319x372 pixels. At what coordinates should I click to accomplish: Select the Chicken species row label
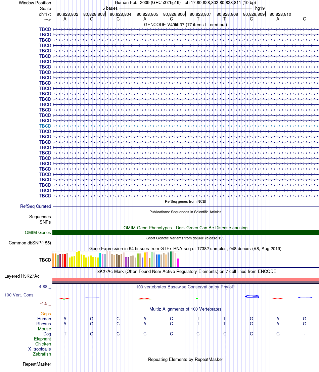[43, 344]
